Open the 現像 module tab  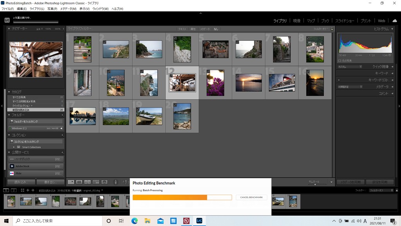(x=296, y=21)
